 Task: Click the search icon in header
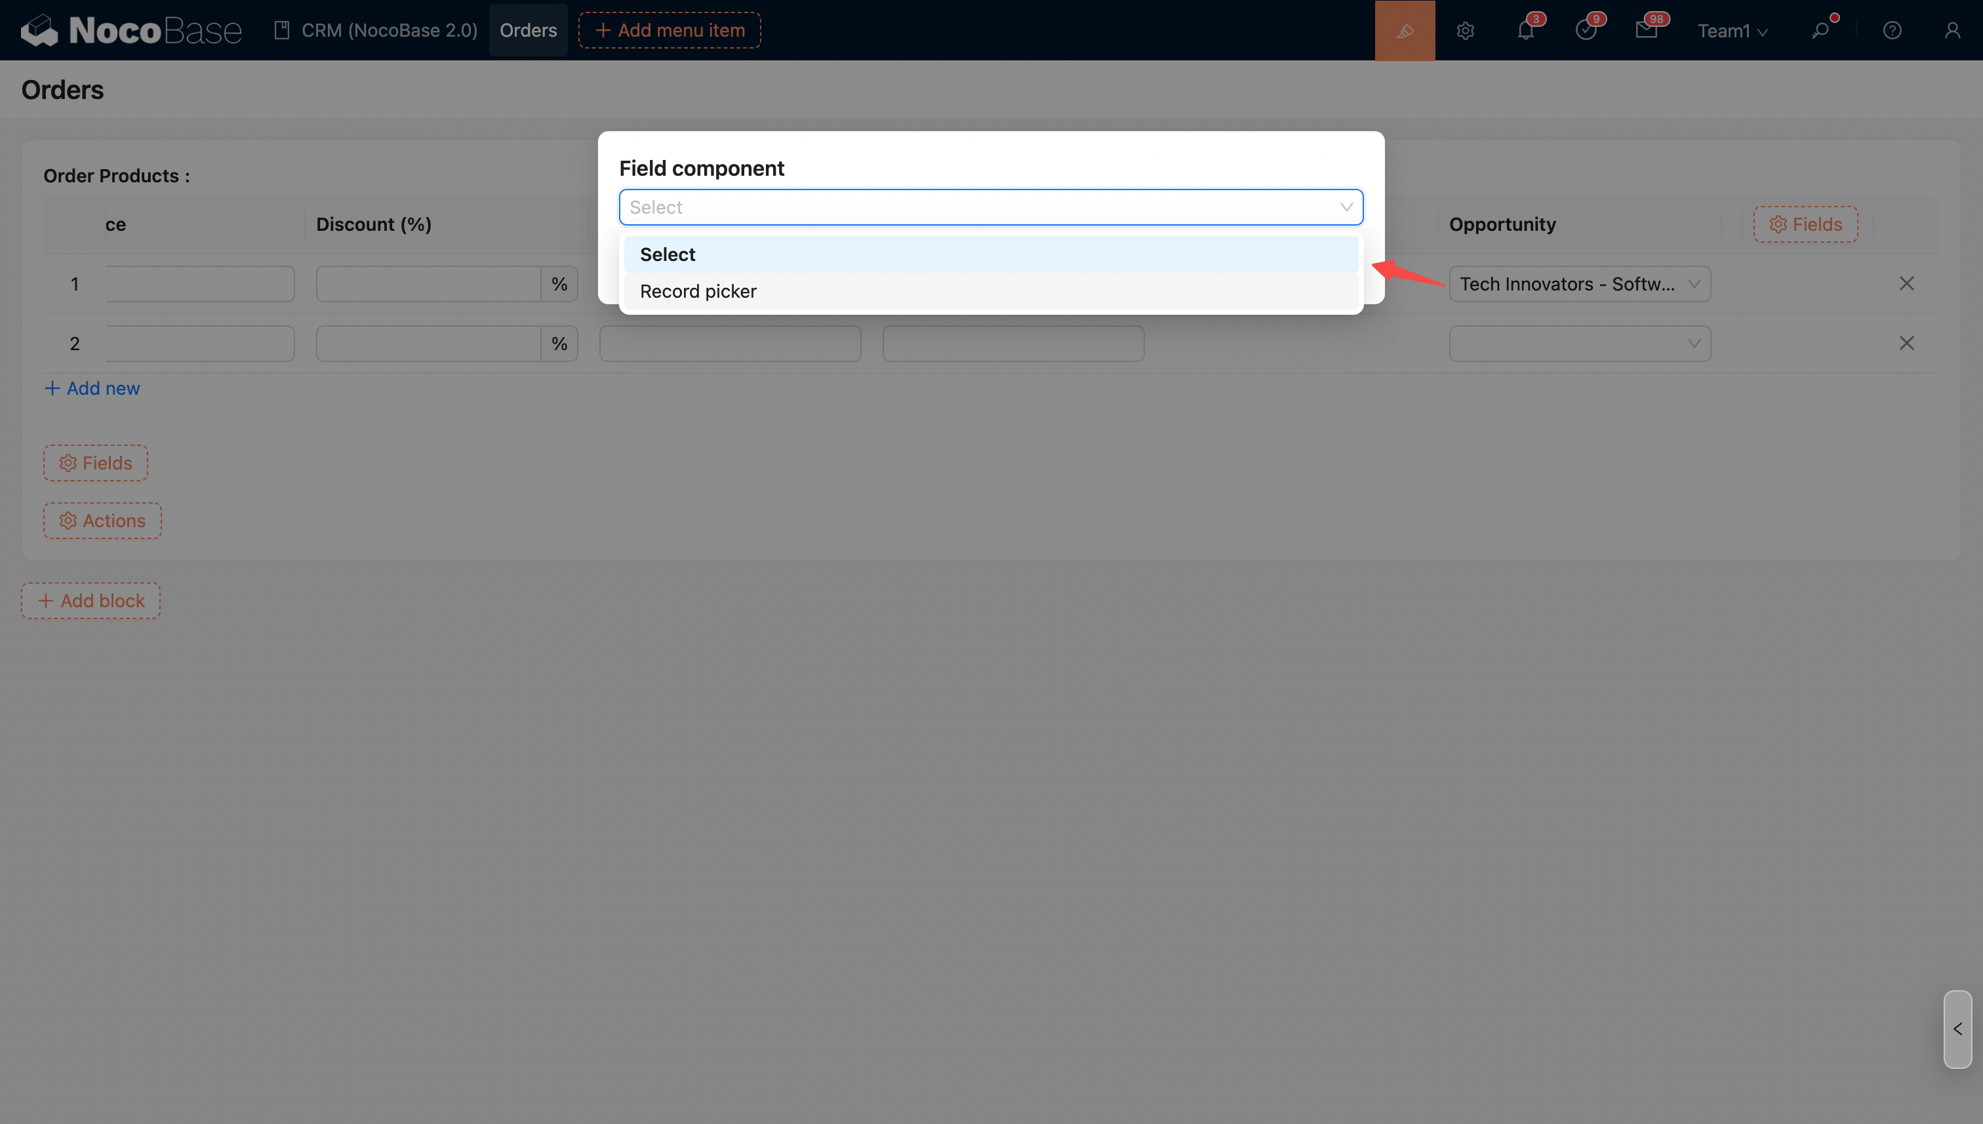(x=1820, y=31)
